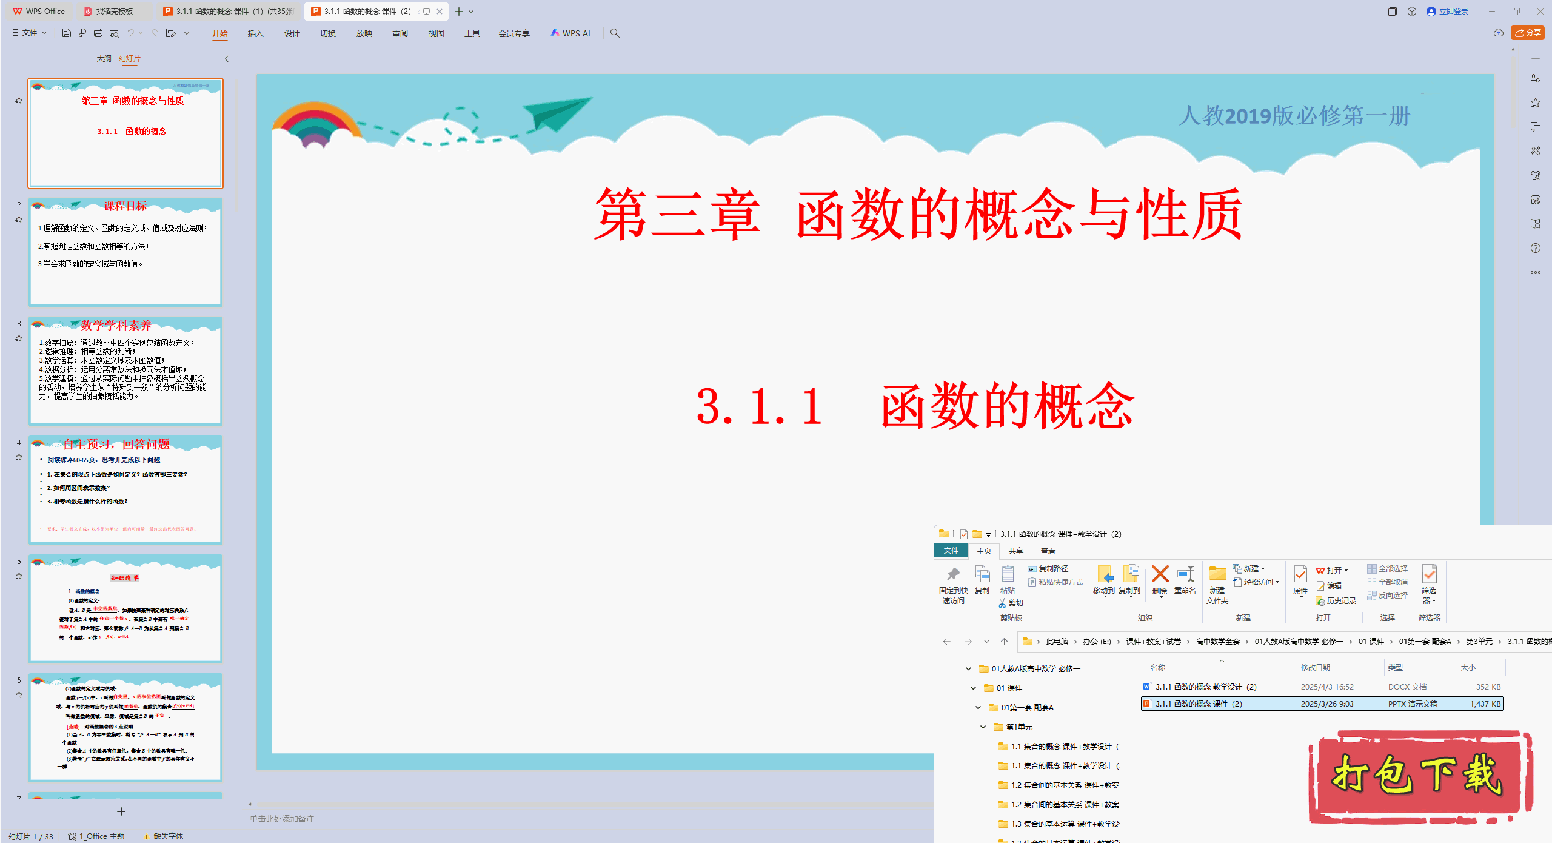The image size is (1552, 843).
Task: Click the Print icon in WPS toolbar
Action: pyautogui.click(x=98, y=33)
